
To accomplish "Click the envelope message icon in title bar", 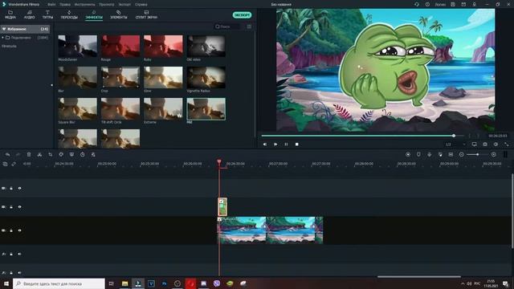I will pos(463,4).
